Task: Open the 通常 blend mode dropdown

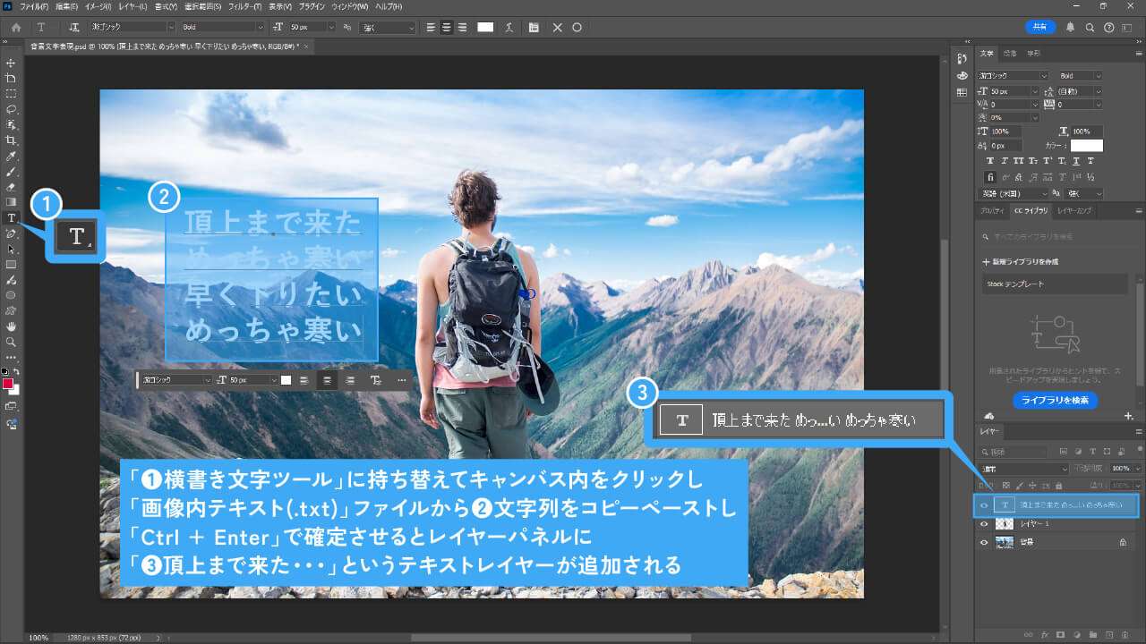Action: pos(1023,468)
